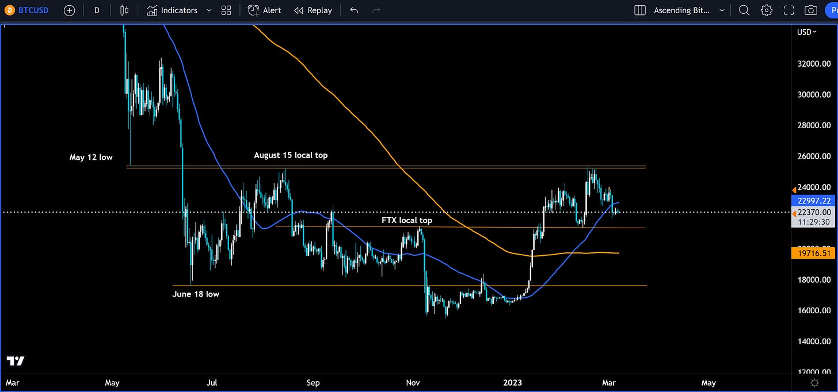
Task: Click the 26000.00 price axis label
Action: tap(814, 156)
